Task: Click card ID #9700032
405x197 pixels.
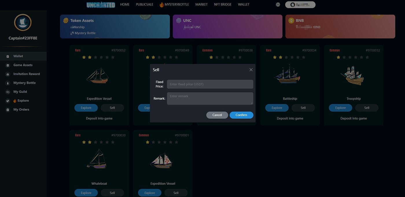Action: point(373,50)
